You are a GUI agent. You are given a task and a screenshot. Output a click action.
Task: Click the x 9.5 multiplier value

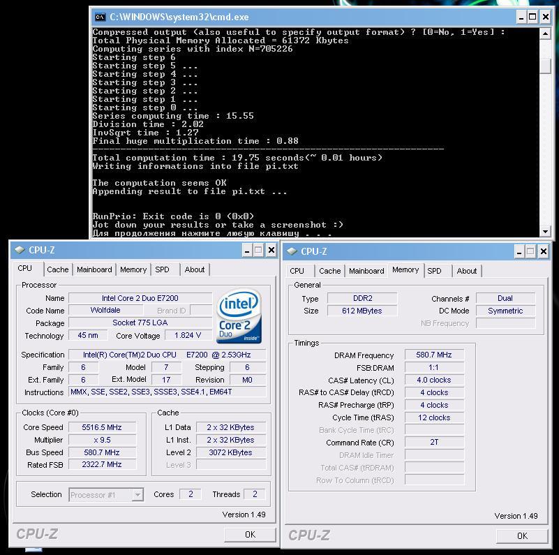102,440
